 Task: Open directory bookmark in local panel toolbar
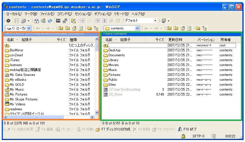pyautogui.click(x=89, y=28)
